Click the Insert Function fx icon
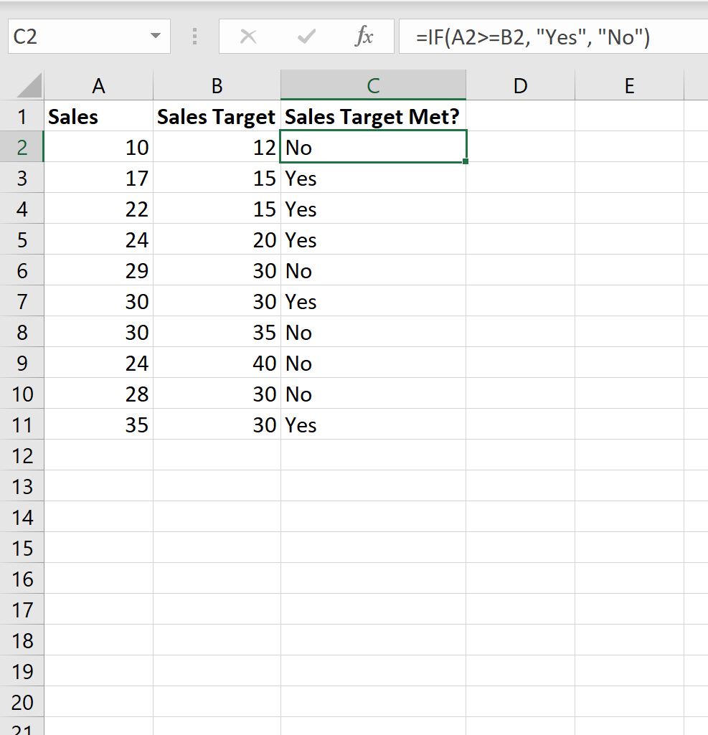Viewport: 708px width, 735px height. 364,37
